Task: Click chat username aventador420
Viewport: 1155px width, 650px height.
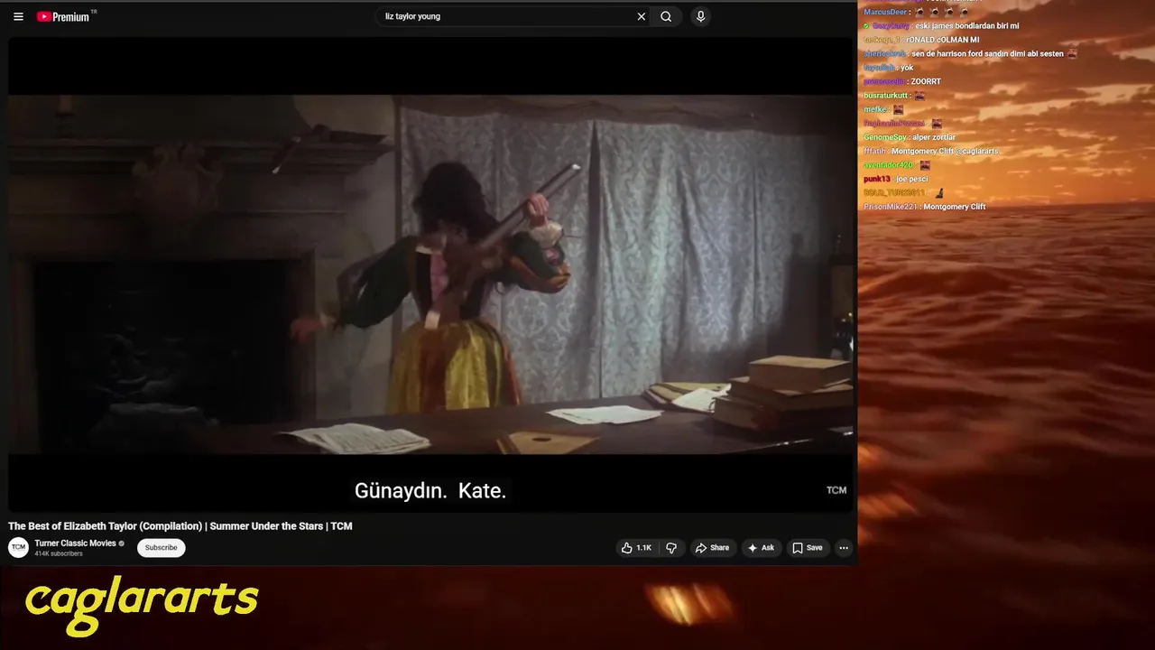Action: point(889,165)
